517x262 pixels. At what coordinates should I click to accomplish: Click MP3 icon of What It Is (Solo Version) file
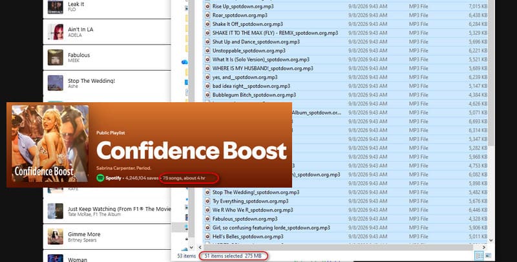pyautogui.click(x=207, y=60)
